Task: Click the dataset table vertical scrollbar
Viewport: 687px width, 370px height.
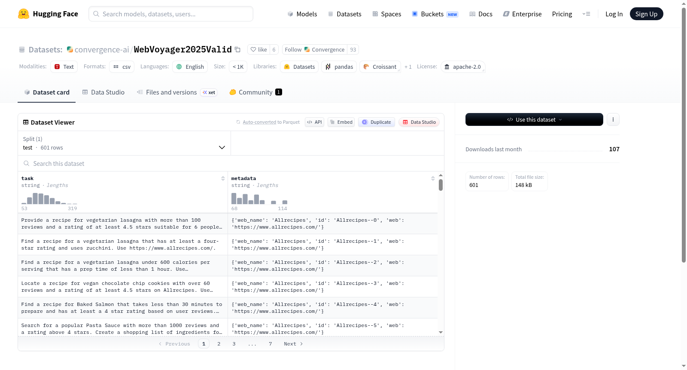Action: 441,185
